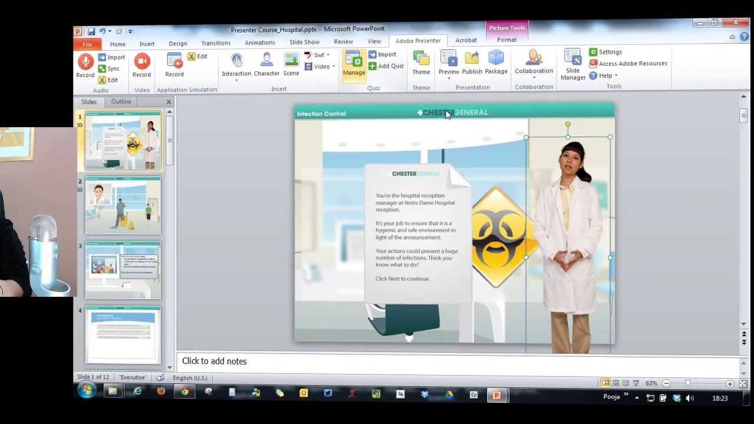Viewport: 754px width, 424px height.
Task: Switch to the Acrobat ribbon tab
Action: (466, 40)
